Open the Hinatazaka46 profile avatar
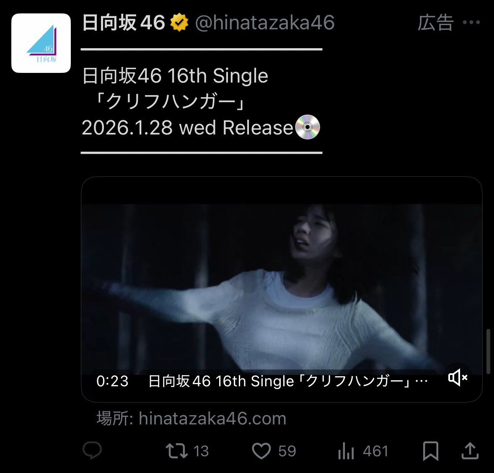 pos(41,43)
